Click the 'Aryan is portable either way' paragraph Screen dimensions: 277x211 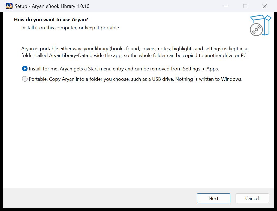pyautogui.click(x=134, y=52)
